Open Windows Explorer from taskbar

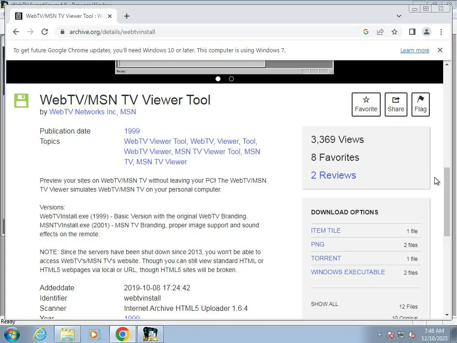click(67, 334)
